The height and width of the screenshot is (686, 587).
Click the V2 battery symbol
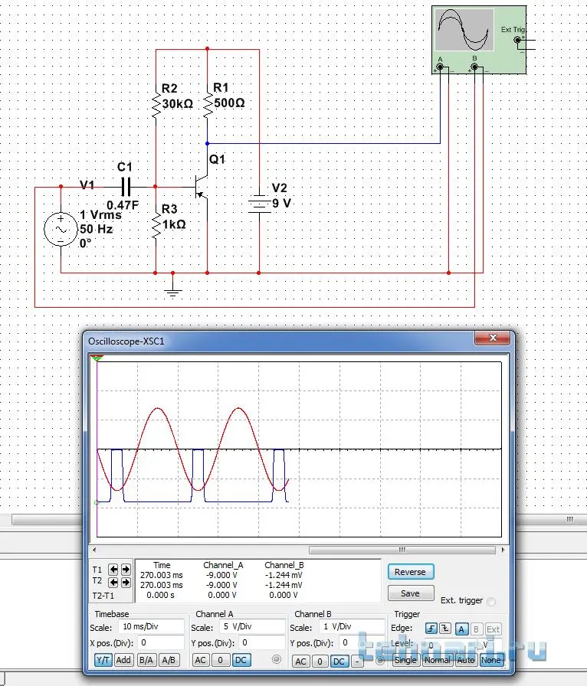pos(259,204)
